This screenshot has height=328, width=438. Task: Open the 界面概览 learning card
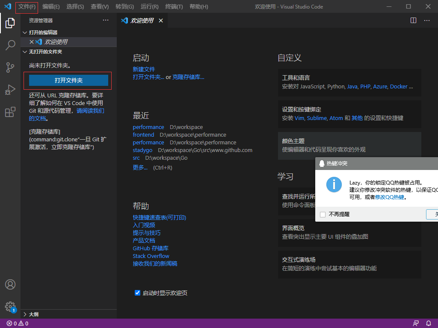click(x=349, y=233)
